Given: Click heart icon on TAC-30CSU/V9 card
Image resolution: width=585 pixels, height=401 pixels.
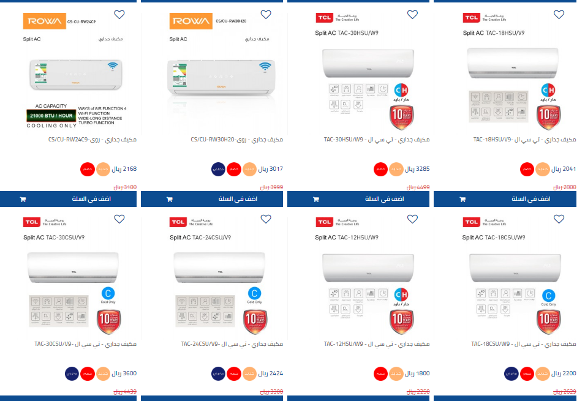Looking at the screenshot, I should pyautogui.click(x=119, y=219).
